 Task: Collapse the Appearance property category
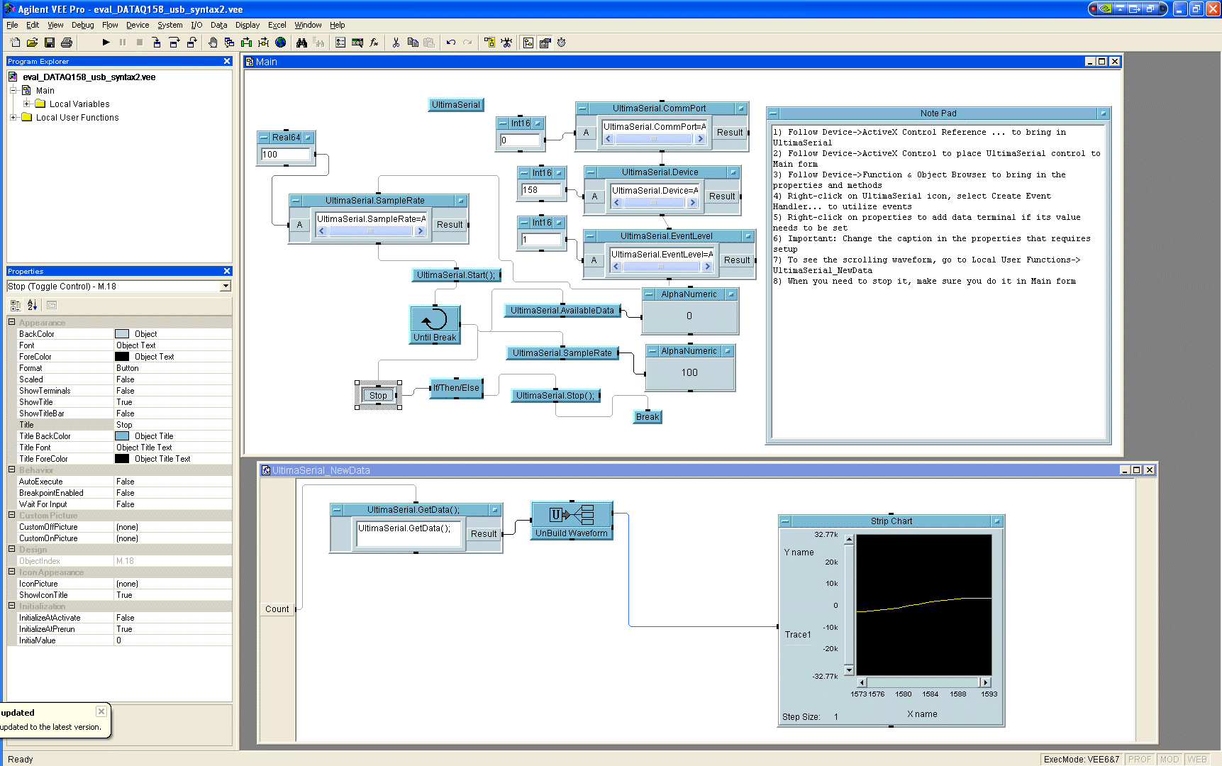pyautogui.click(x=11, y=322)
